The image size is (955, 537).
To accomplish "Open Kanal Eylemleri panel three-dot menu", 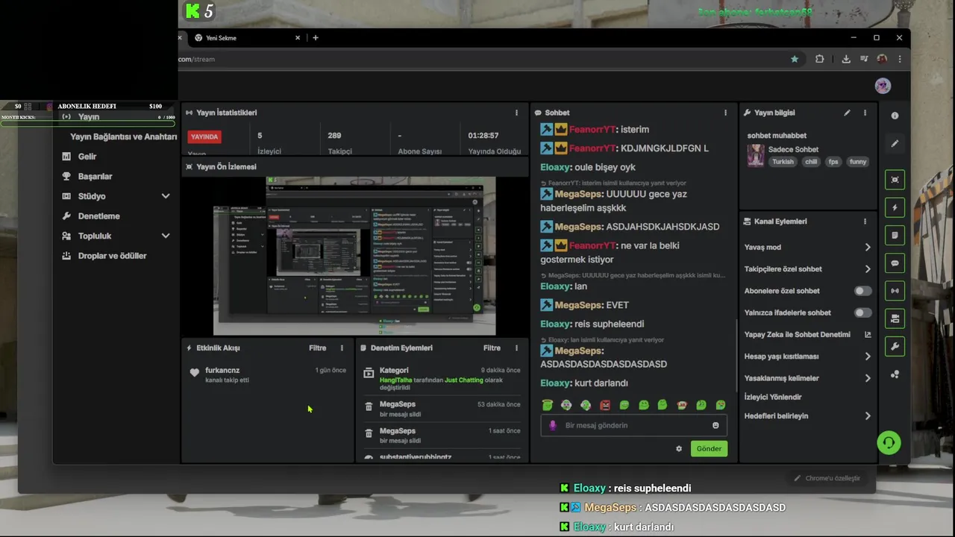I will [x=865, y=222].
